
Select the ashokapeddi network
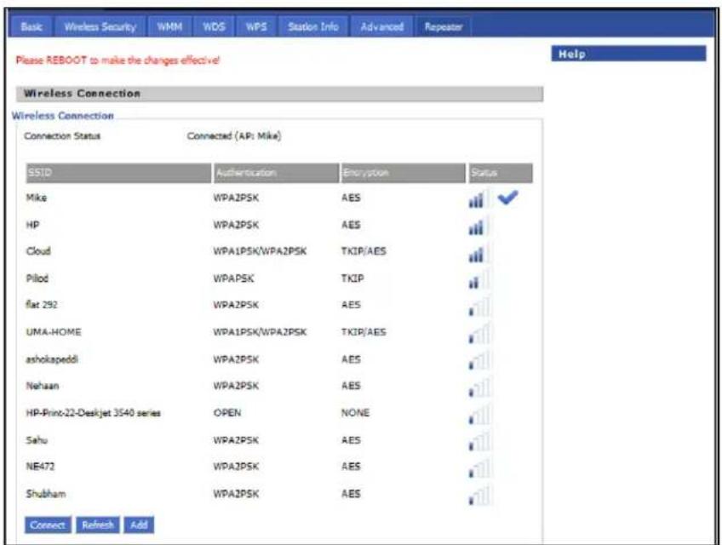coord(52,359)
